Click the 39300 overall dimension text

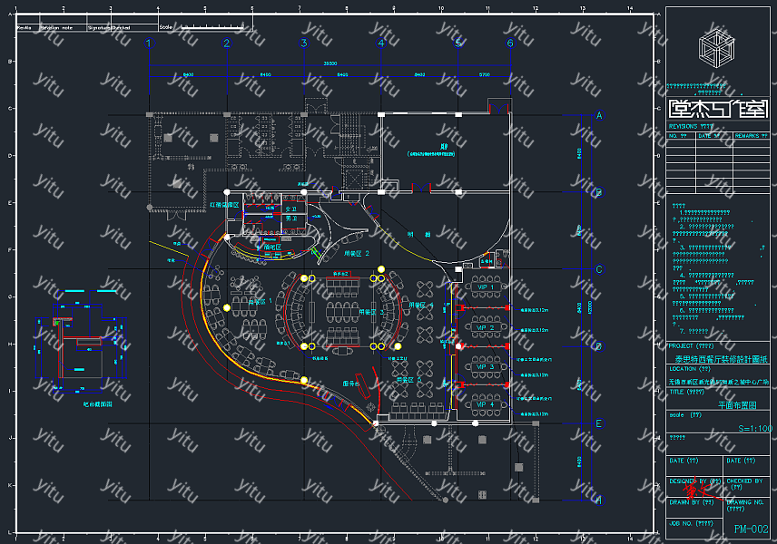tap(330, 64)
